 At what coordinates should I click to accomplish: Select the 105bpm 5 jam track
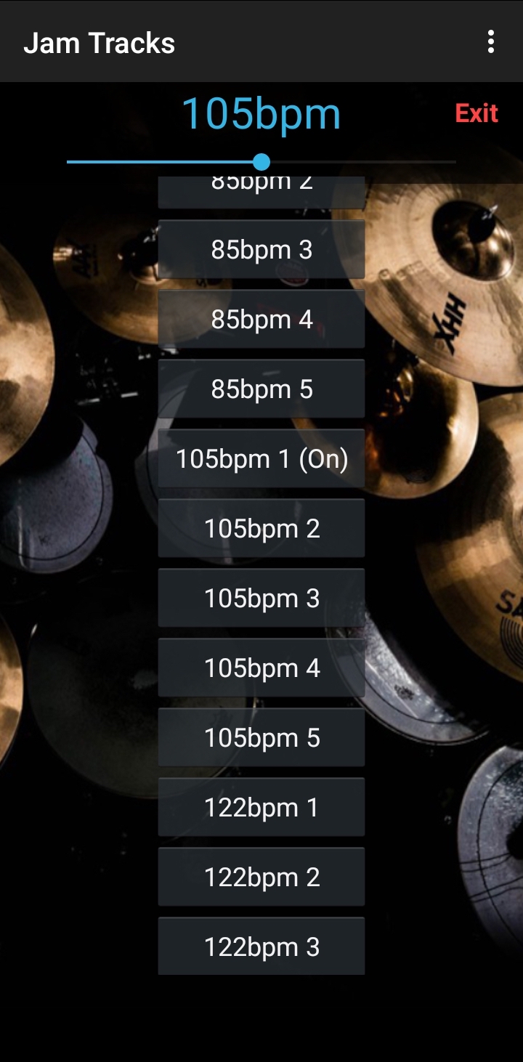pyautogui.click(x=261, y=737)
